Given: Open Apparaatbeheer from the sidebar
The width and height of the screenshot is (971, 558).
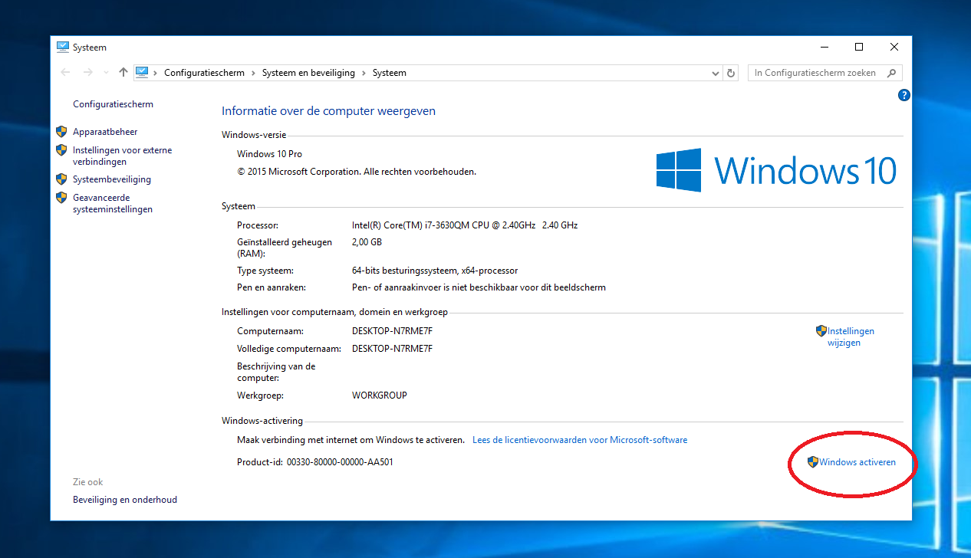Looking at the screenshot, I should pos(105,132).
